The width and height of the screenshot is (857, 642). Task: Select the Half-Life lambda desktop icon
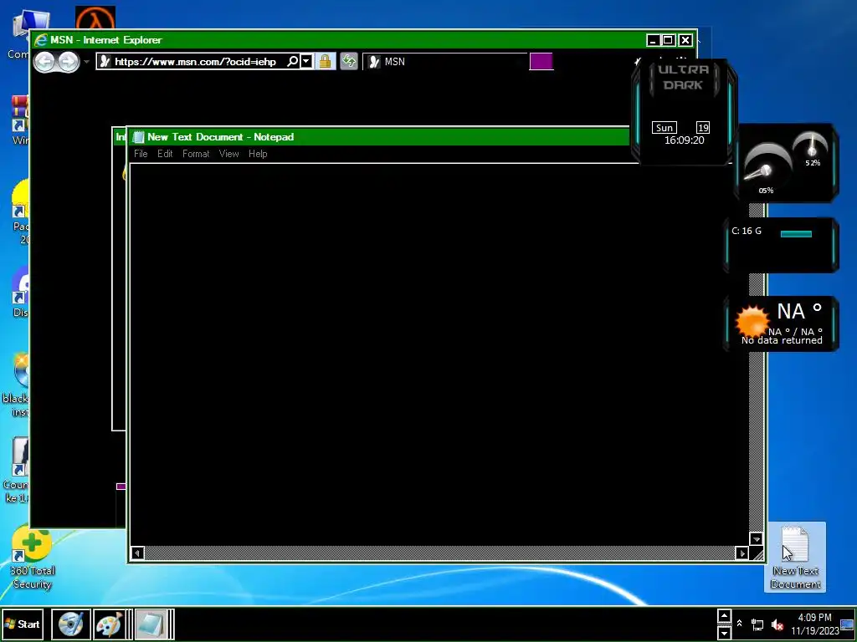95,18
